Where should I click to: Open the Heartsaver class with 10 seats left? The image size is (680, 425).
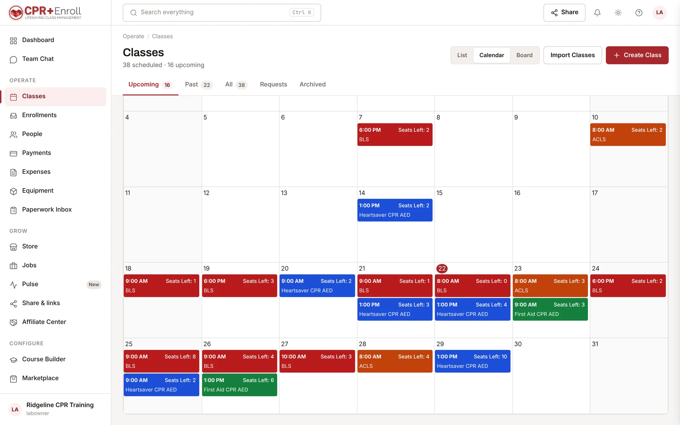(x=472, y=361)
